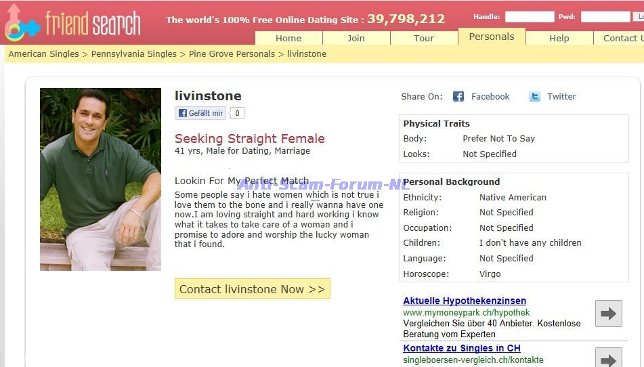Click the Twitter bird share icon
Image resolution: width=644 pixels, height=367 pixels.
pyautogui.click(x=535, y=97)
